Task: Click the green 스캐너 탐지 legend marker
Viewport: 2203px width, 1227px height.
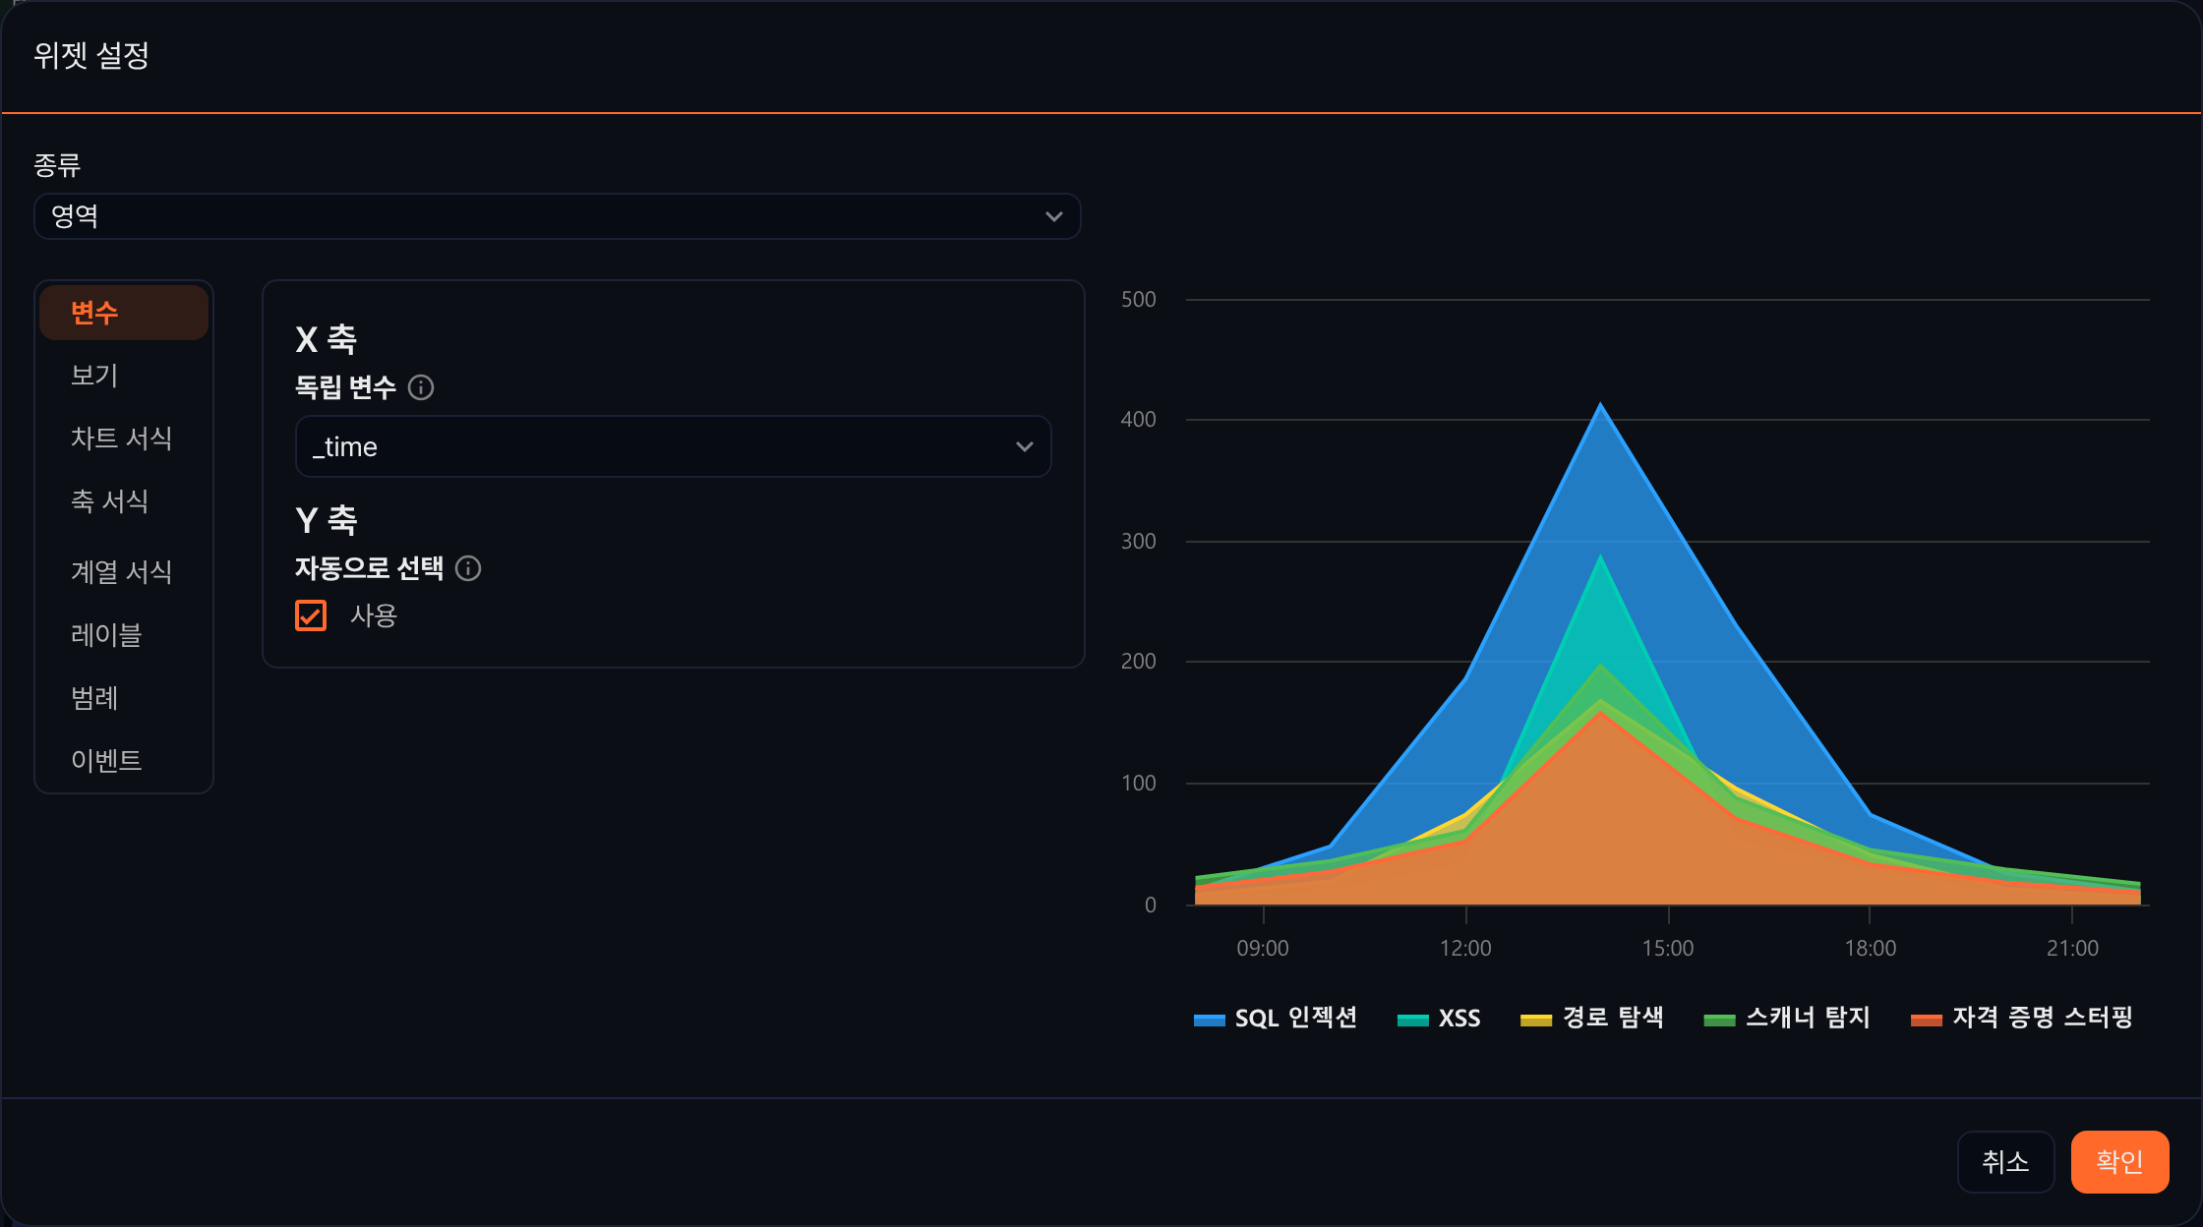Action: pos(1719,1020)
